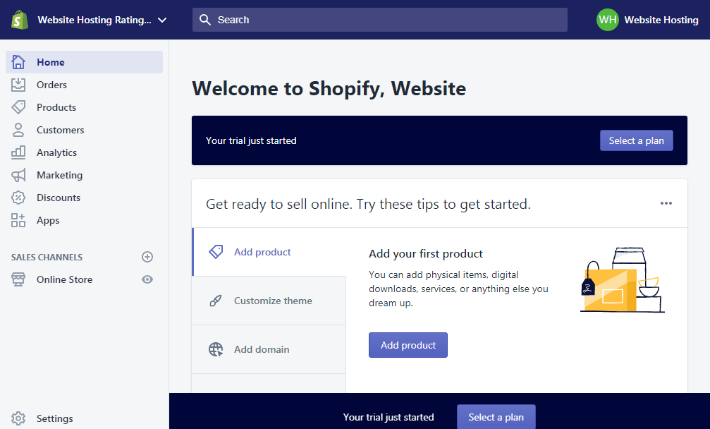Select the Discounts percent icon
Image resolution: width=710 pixels, height=429 pixels.
click(x=20, y=198)
